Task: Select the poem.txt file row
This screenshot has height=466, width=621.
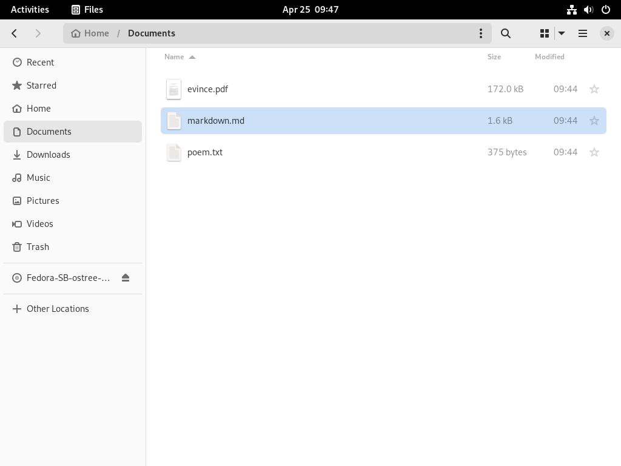Action: (383, 152)
